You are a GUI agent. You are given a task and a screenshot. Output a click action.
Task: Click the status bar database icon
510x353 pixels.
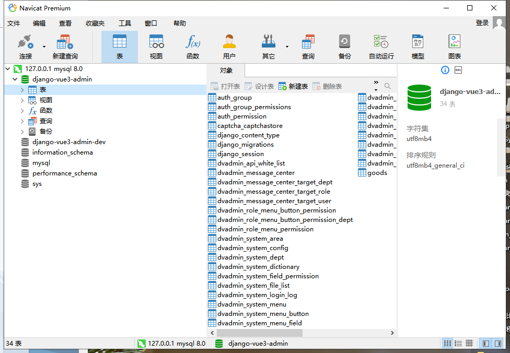click(219, 344)
